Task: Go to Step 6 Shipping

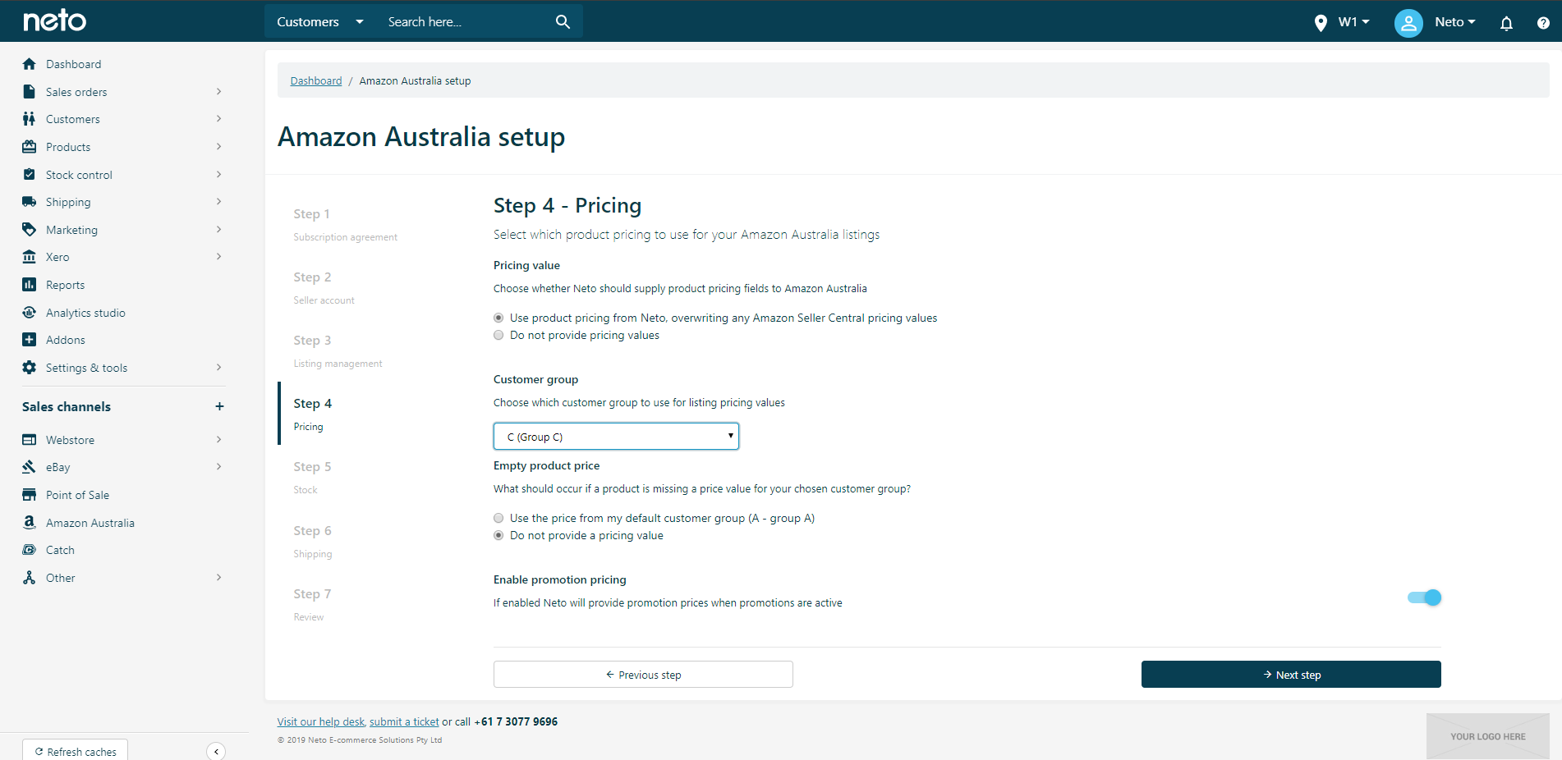Action: (x=313, y=541)
